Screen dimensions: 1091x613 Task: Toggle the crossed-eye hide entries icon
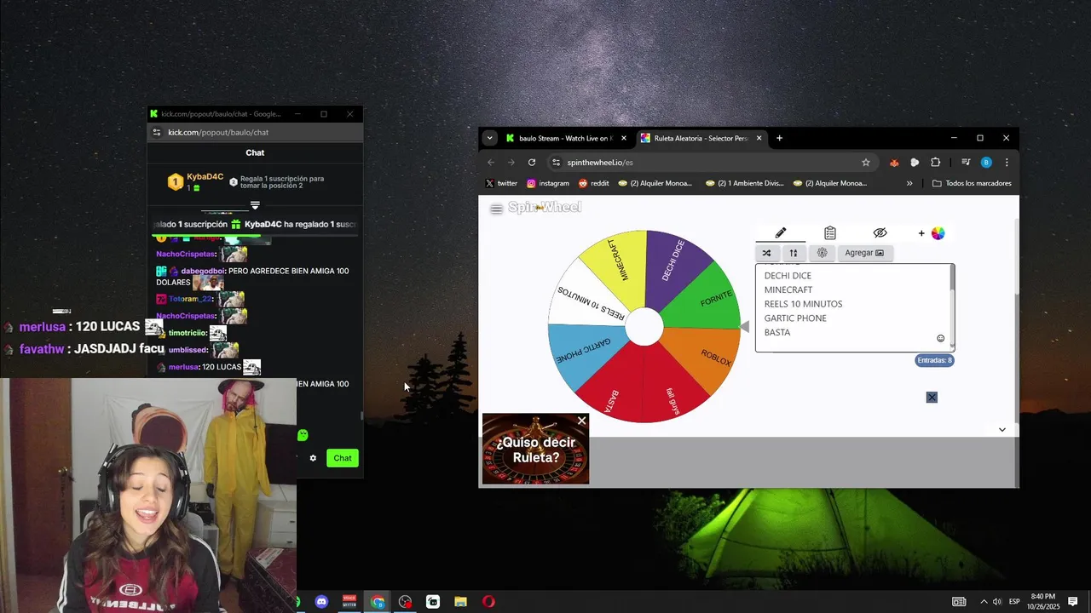pyautogui.click(x=880, y=233)
